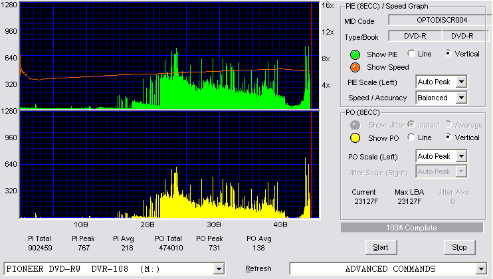This screenshot has height=279, width=493.
Task: Click the first DVD-R Type field
Action: (415, 36)
